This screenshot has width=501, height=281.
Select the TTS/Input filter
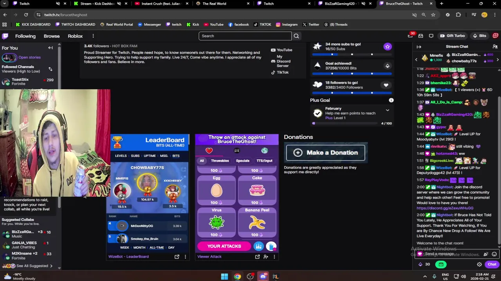pos(265,161)
